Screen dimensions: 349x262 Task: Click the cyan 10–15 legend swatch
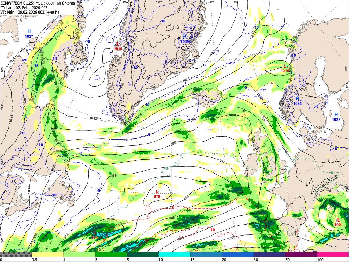coord(174,254)
